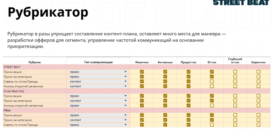Uncheck Новички in Kids Промо на категорию row
The height and width of the screenshot is (129, 274).
[142, 101]
